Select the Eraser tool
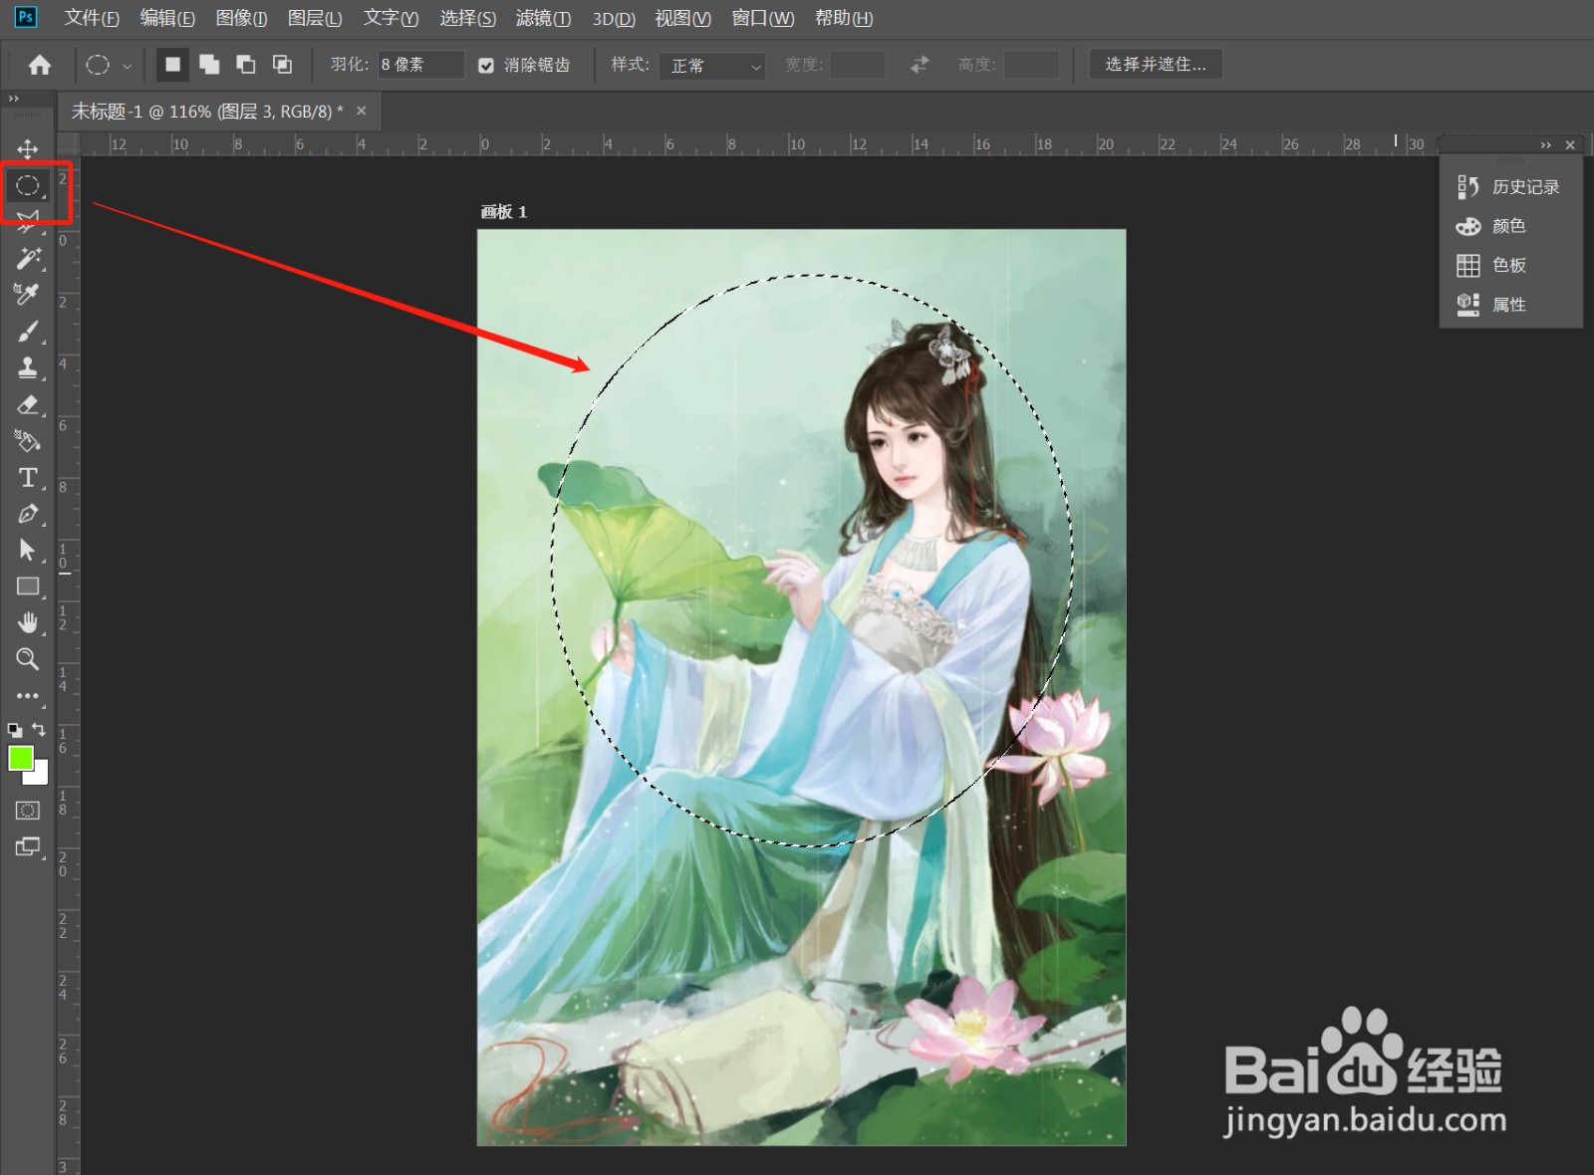The height and width of the screenshot is (1175, 1594). (x=27, y=404)
